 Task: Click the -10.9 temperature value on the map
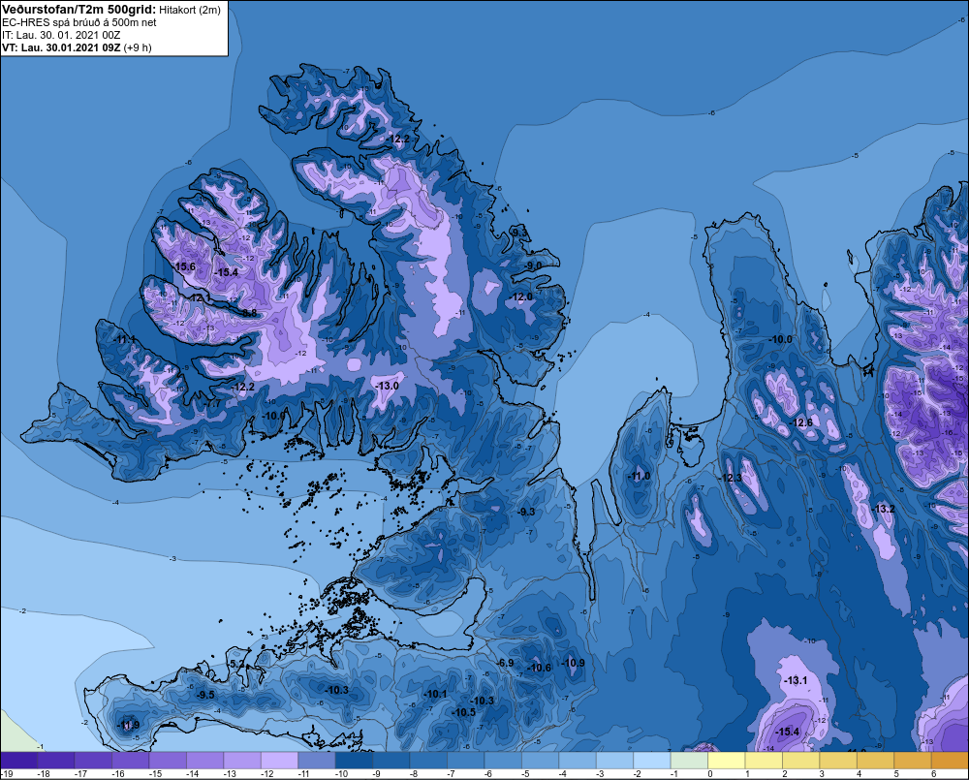tap(573, 663)
